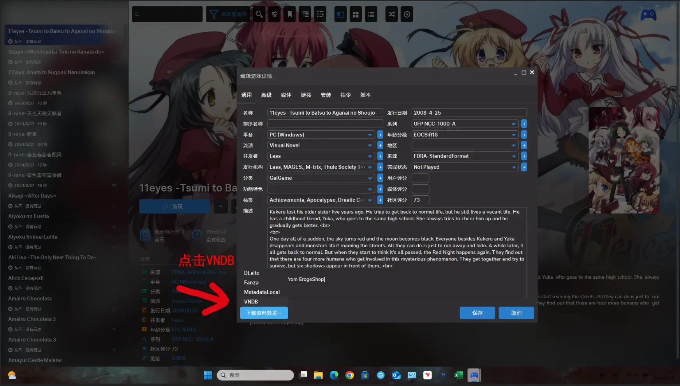The width and height of the screenshot is (680, 386).
Task: Expand the 流派 Visual Novel dropdown
Action: [370, 145]
